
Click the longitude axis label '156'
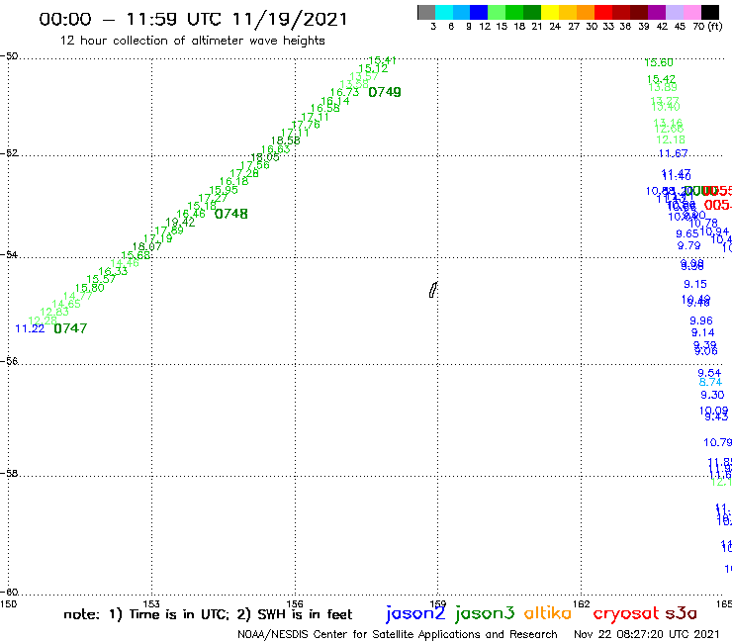coord(295,603)
